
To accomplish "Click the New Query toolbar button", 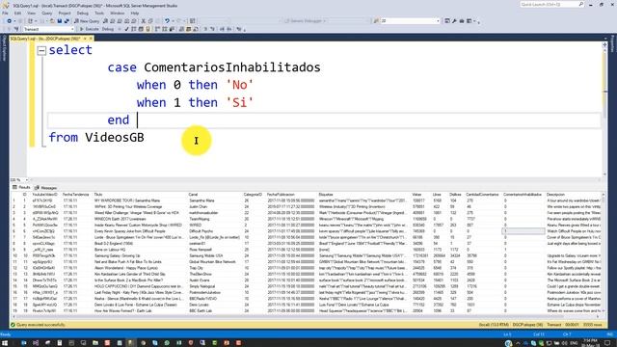I will [87, 21].
